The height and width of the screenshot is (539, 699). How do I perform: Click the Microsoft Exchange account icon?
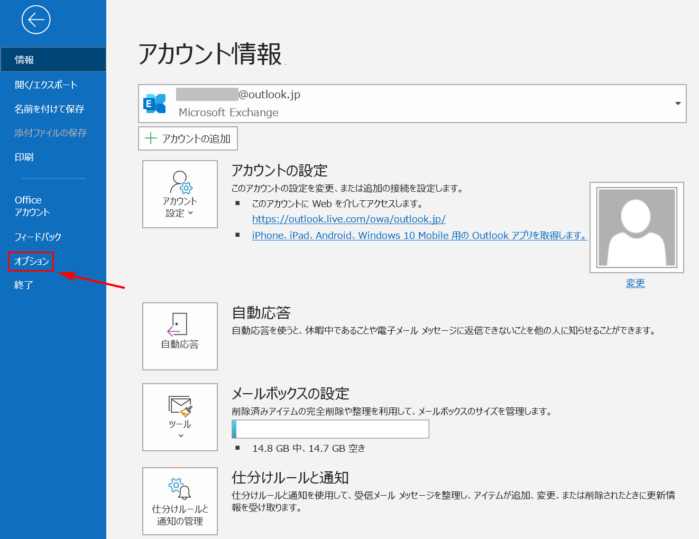click(x=155, y=104)
